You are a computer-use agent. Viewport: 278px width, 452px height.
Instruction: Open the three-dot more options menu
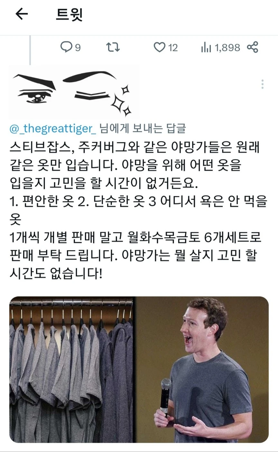pos(263,84)
